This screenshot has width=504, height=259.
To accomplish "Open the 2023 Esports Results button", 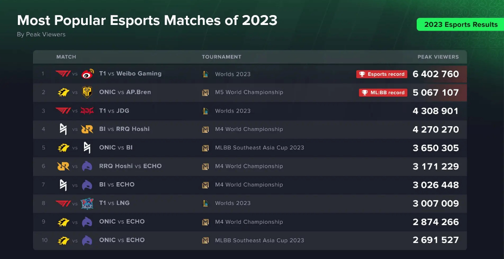I will [461, 24].
